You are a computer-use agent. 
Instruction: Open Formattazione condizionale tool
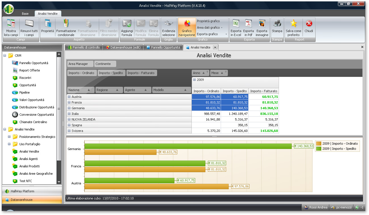click(66, 24)
